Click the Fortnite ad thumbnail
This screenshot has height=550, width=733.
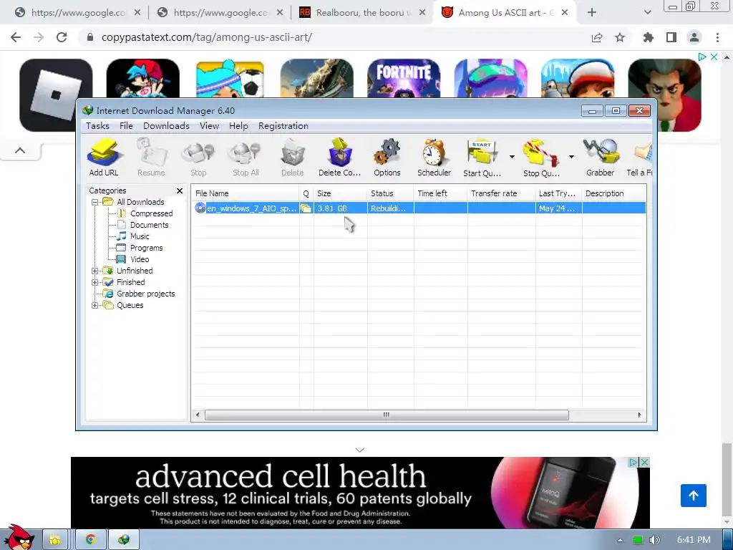pos(404,79)
